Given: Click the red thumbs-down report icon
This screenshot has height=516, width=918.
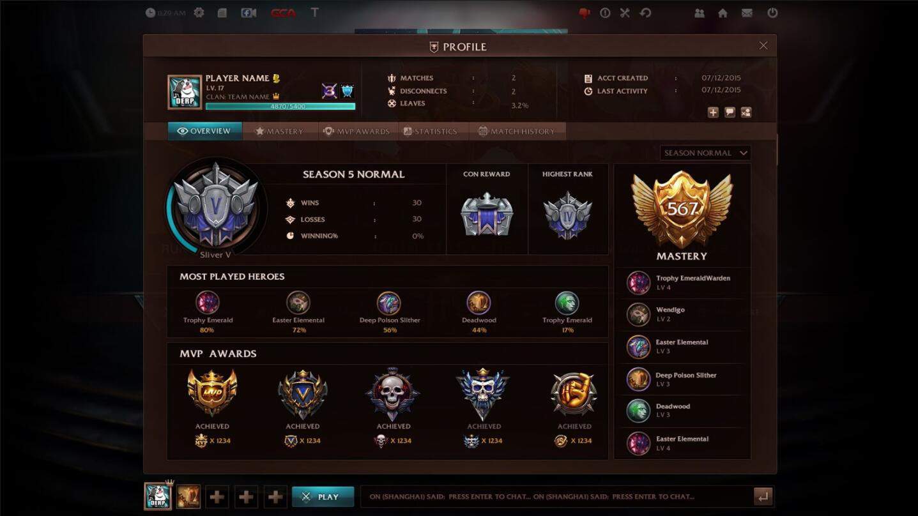Looking at the screenshot, I should pyautogui.click(x=584, y=13).
